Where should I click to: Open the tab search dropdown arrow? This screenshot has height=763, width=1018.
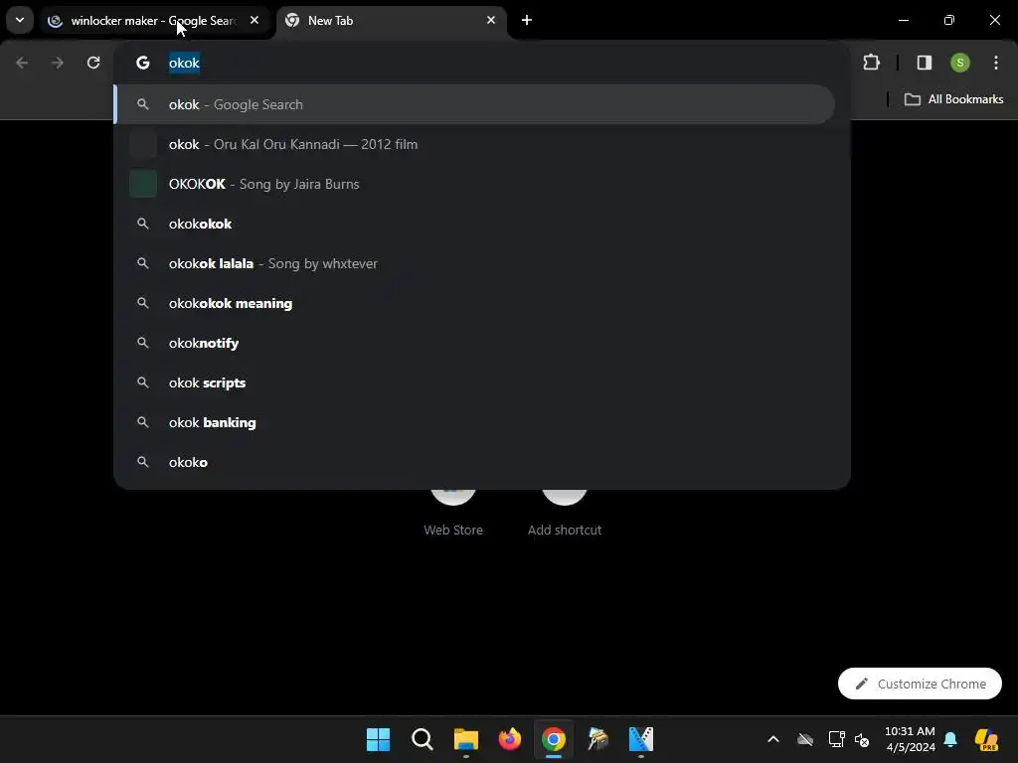pos(20,20)
